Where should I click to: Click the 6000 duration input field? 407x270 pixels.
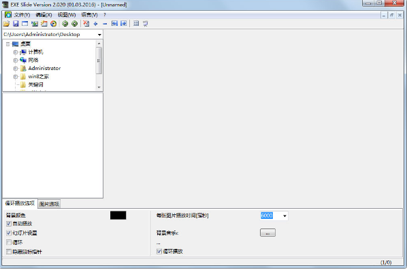tap(270, 216)
